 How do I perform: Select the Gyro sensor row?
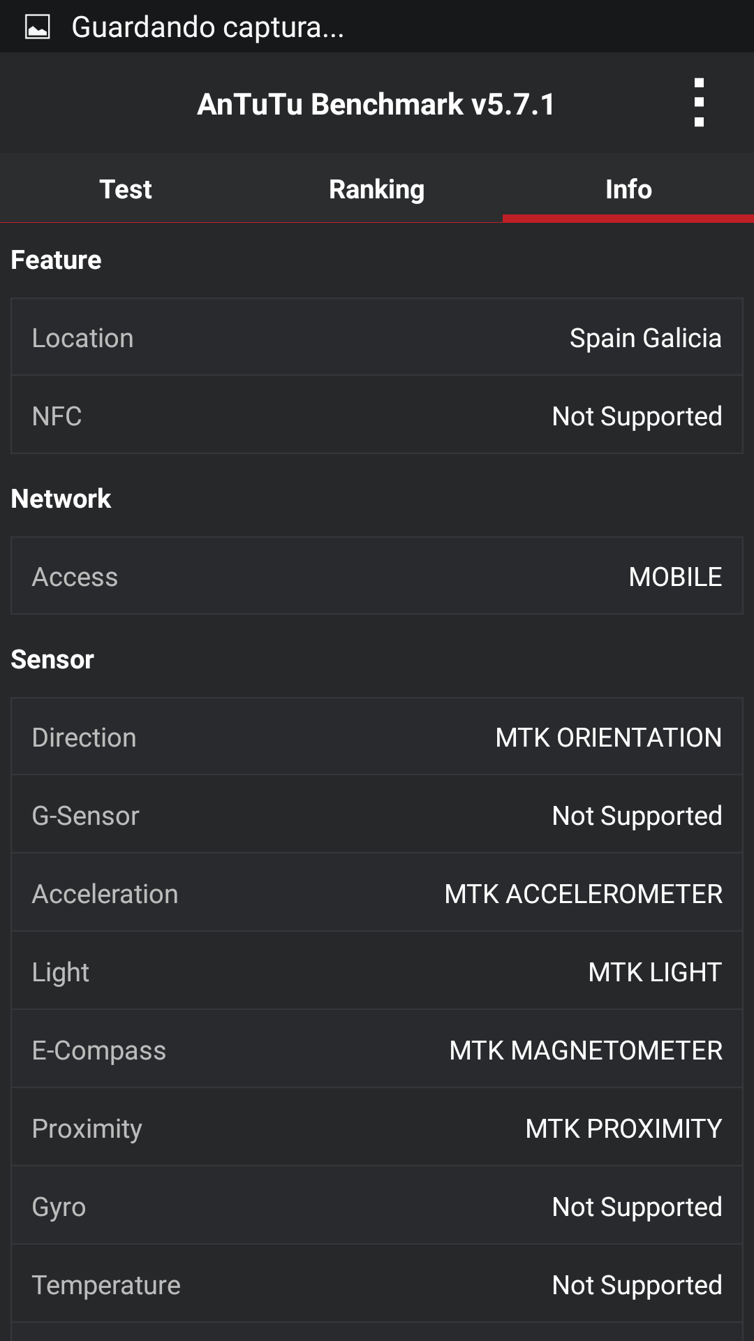[377, 1207]
